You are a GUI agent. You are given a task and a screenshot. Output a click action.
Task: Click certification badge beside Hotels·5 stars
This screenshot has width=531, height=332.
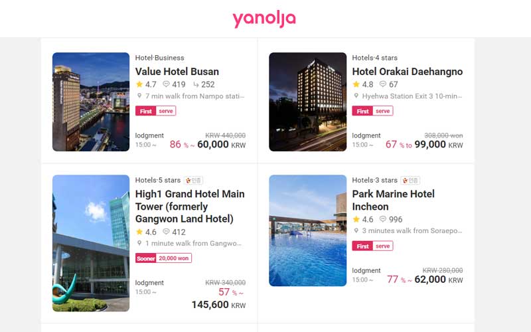[x=193, y=180]
